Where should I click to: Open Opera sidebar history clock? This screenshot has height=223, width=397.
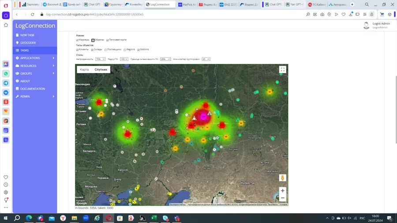click(6, 185)
